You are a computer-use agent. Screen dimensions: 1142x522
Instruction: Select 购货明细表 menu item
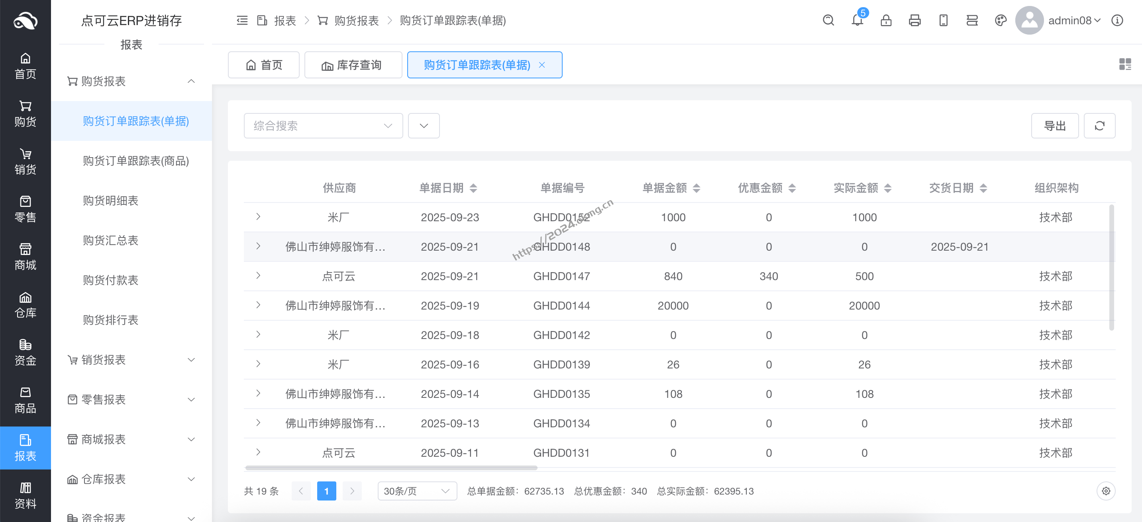131,201
